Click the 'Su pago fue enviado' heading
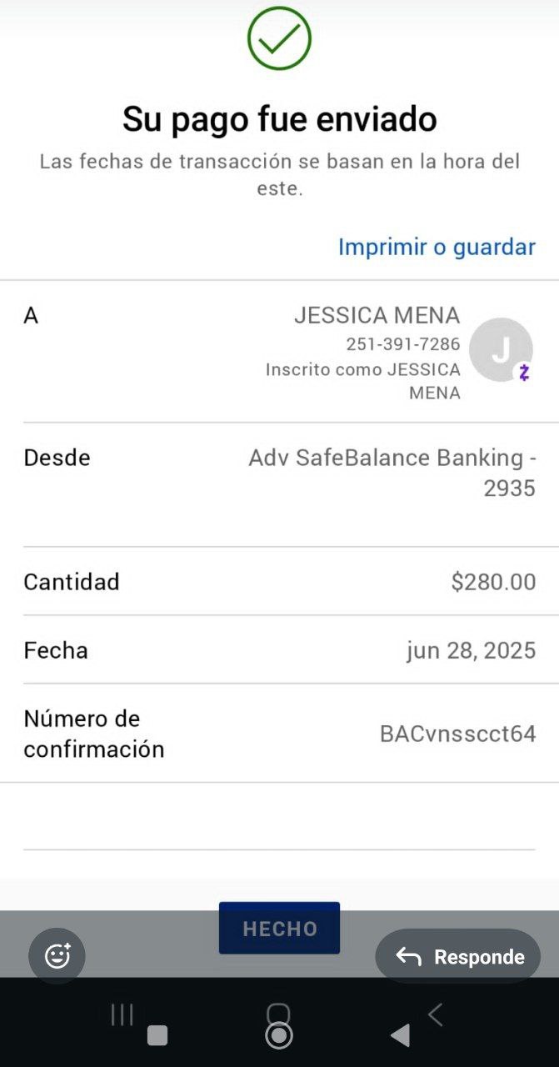 click(x=280, y=119)
